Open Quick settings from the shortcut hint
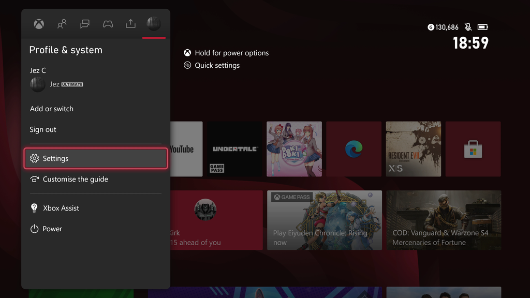Image resolution: width=530 pixels, height=298 pixels. [x=215, y=65]
